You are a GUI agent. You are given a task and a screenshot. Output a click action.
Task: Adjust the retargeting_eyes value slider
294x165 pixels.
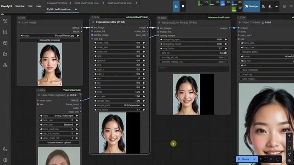pos(193,39)
